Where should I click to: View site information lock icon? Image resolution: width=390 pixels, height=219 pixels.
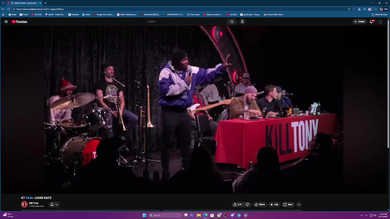tap(14, 9)
